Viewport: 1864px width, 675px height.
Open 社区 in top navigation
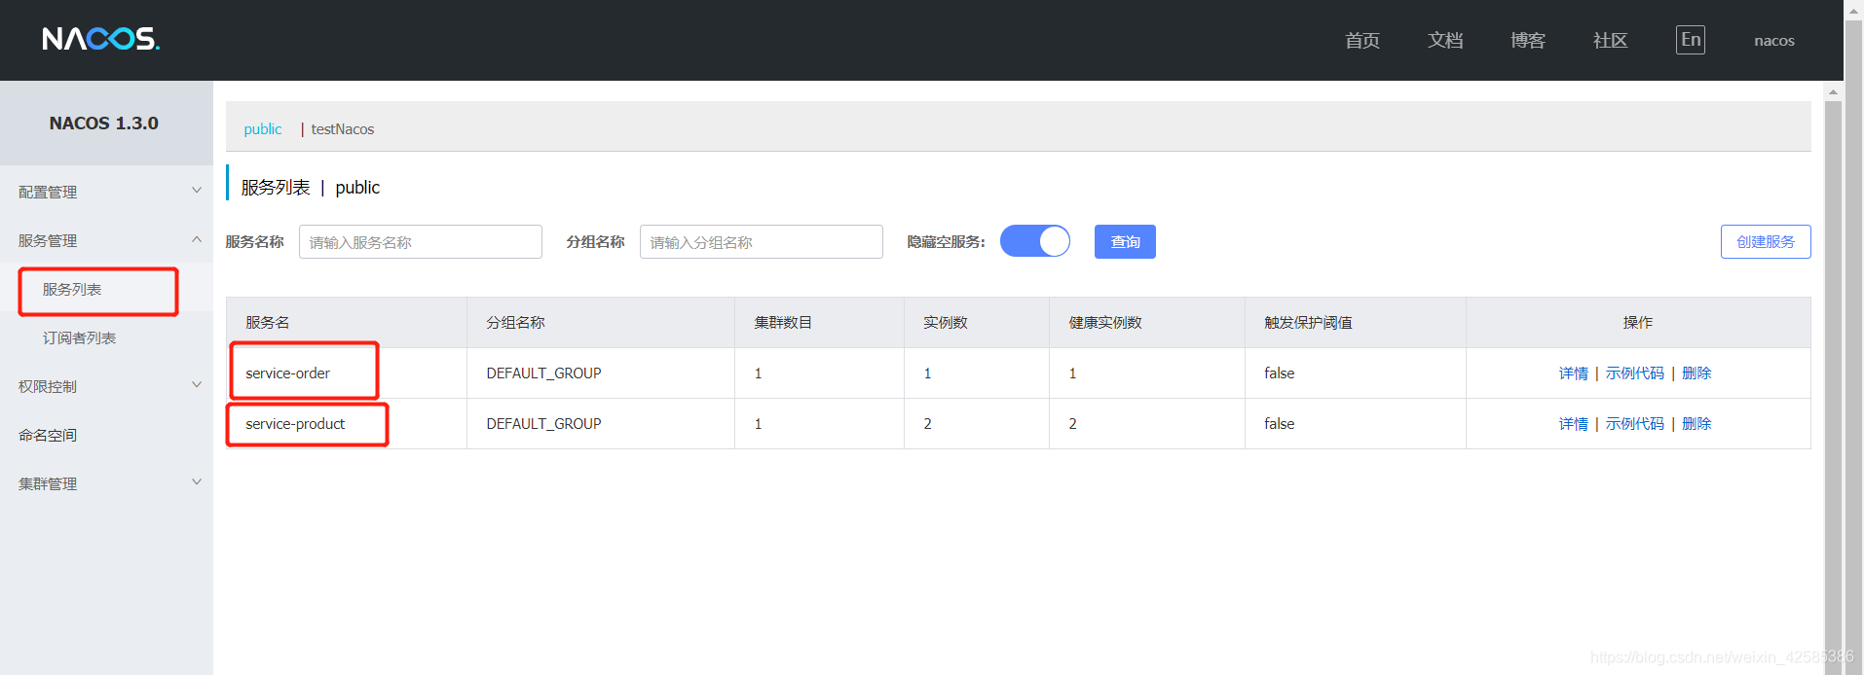1611,40
